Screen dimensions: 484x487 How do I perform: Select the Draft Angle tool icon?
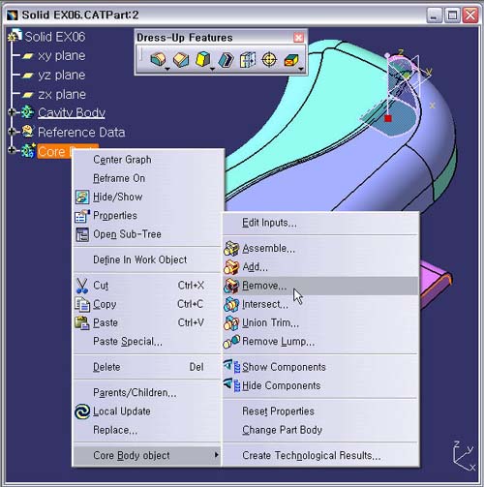pyautogui.click(x=203, y=60)
